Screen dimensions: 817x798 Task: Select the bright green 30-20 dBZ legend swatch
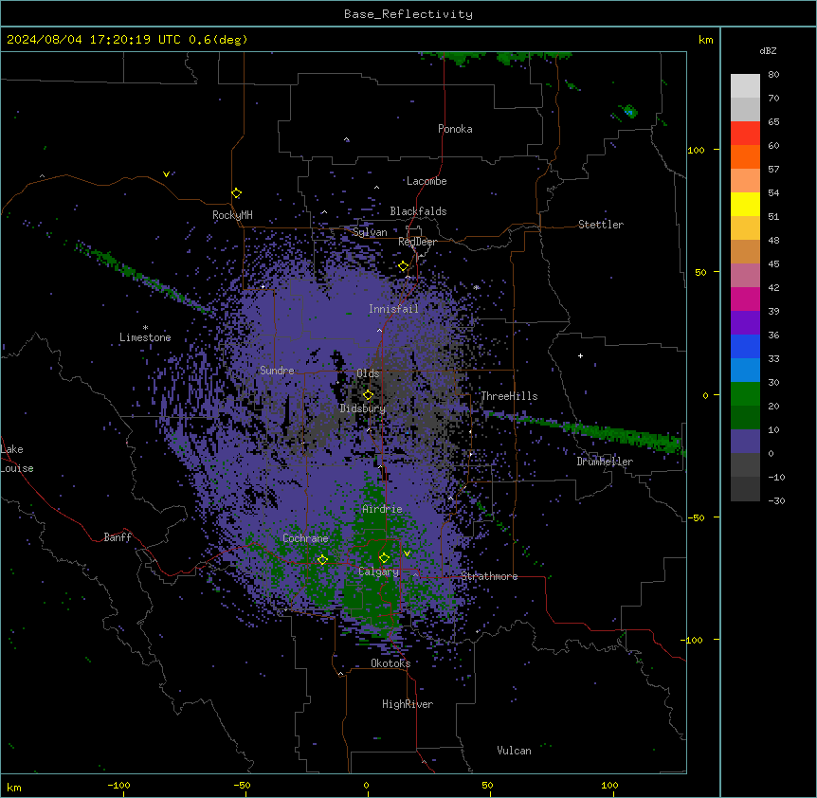point(745,394)
